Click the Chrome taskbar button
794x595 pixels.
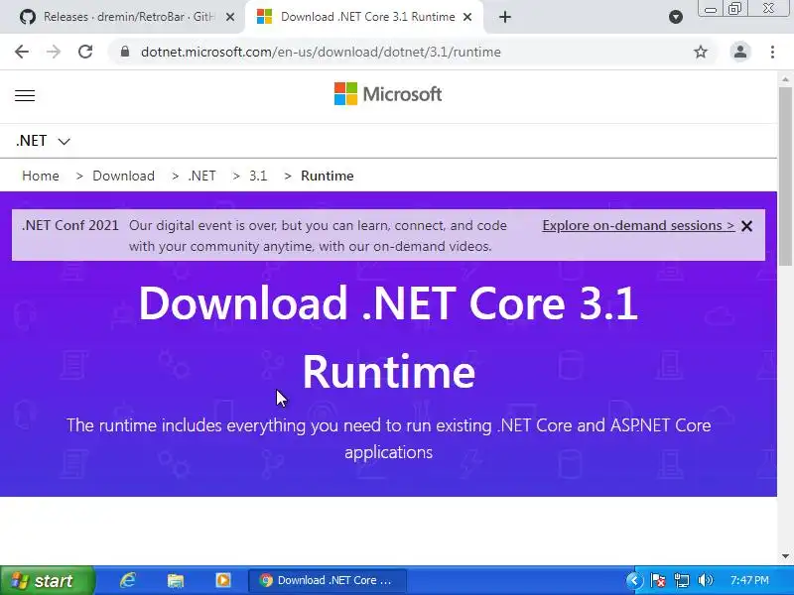point(328,580)
